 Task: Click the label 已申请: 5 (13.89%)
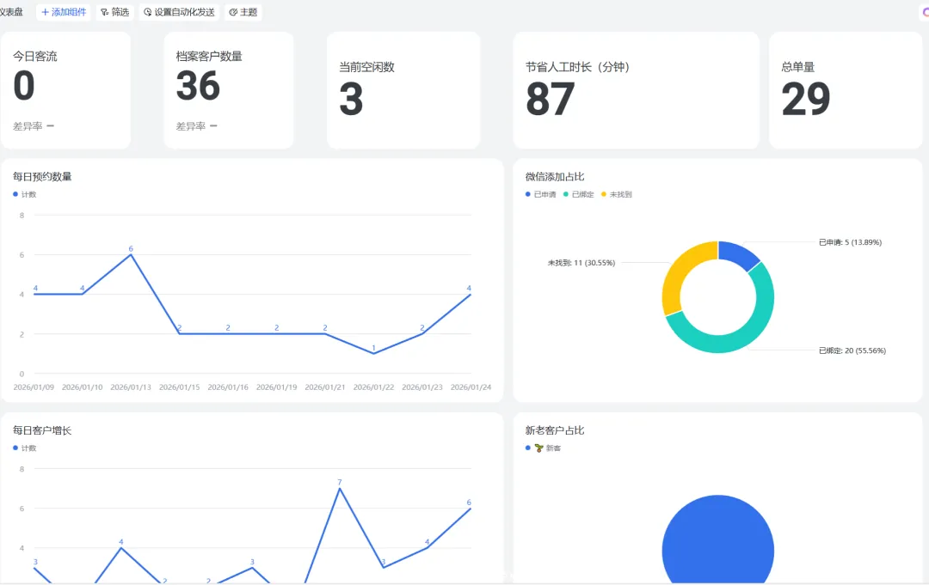click(x=850, y=242)
